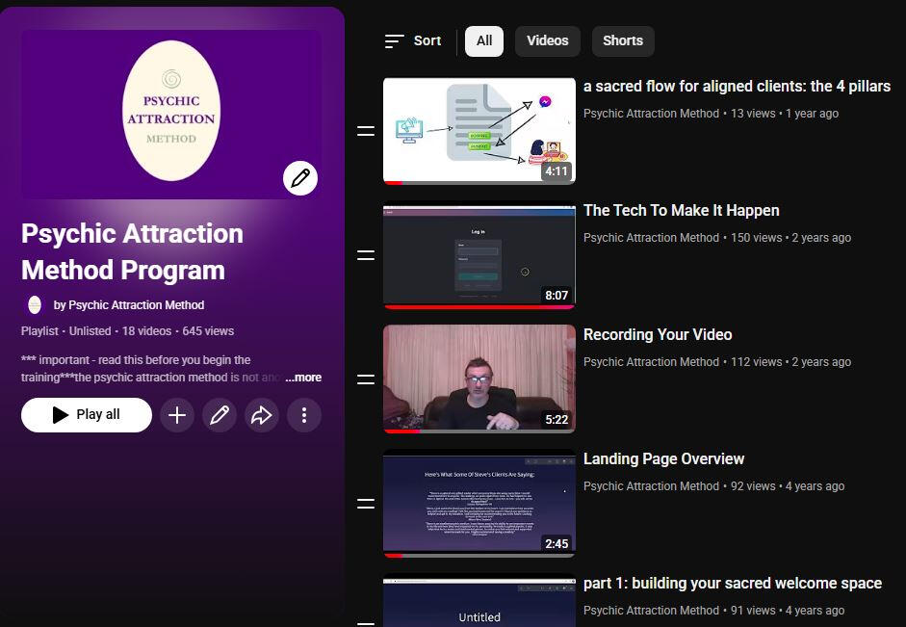Click the '92 views • 4 years ago' text

pyautogui.click(x=788, y=486)
